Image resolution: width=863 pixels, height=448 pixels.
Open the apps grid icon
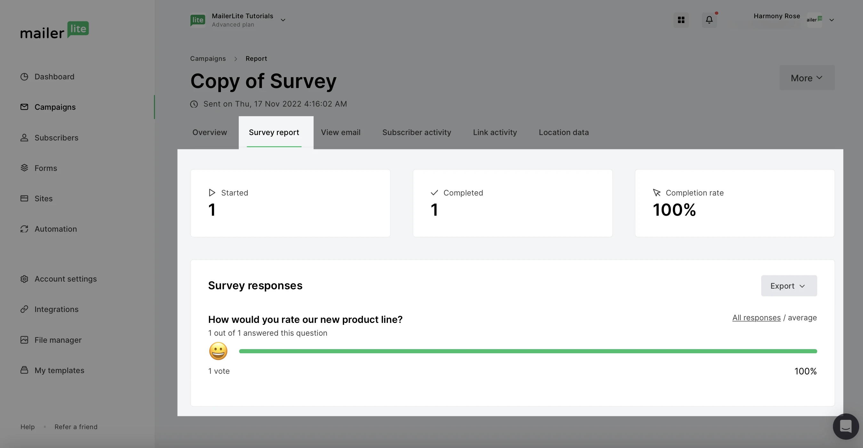681,20
